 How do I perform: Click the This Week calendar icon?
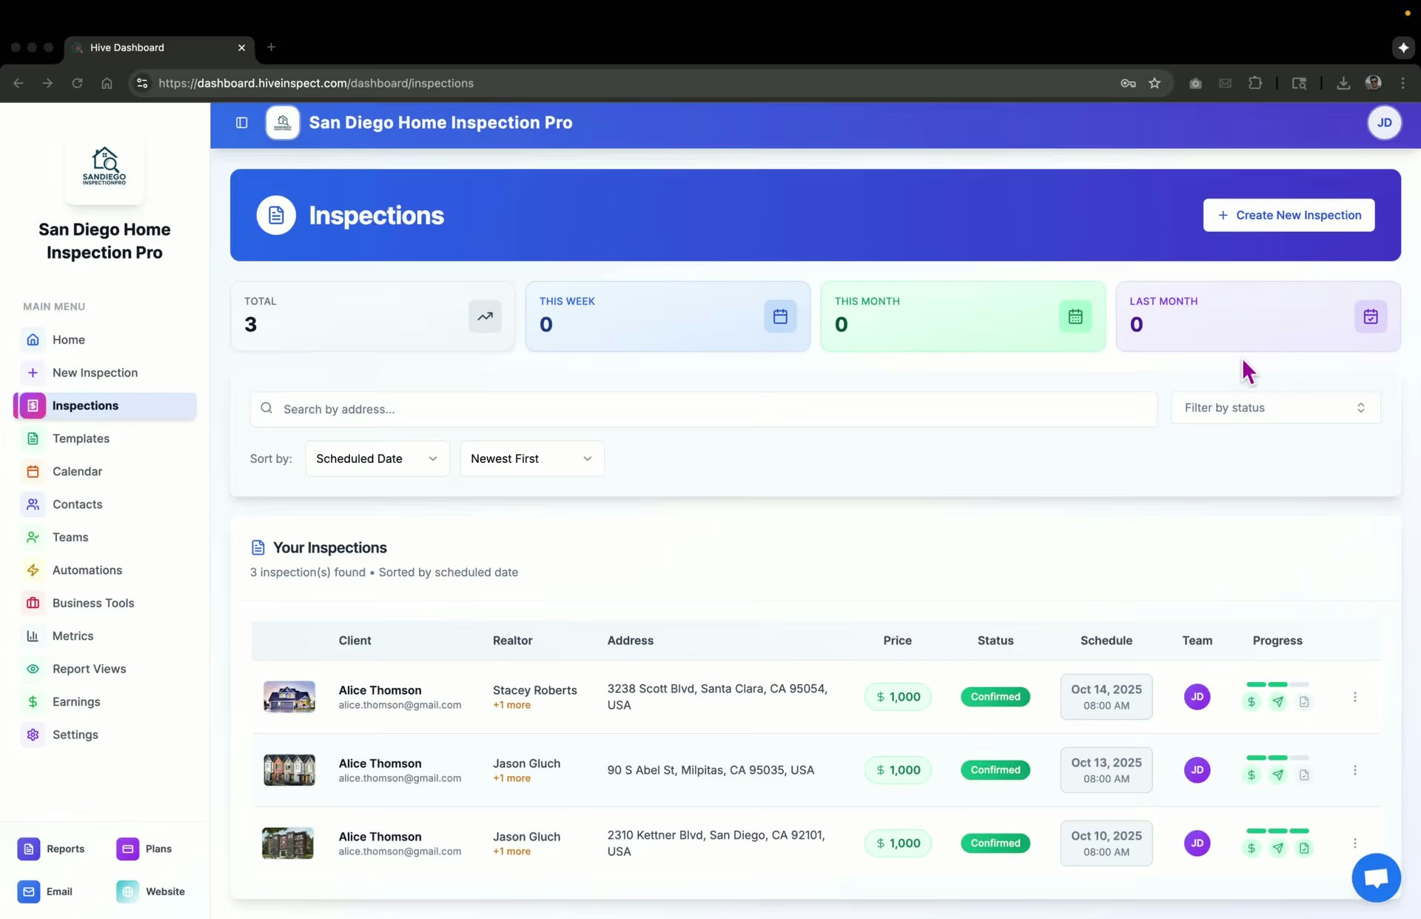pyautogui.click(x=780, y=317)
